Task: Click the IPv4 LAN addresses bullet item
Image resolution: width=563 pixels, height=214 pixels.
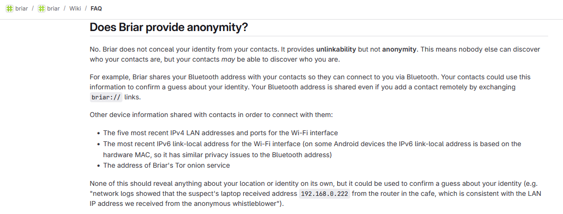Action: click(221, 133)
